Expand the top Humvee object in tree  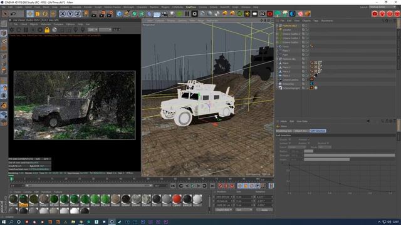tap(277, 26)
